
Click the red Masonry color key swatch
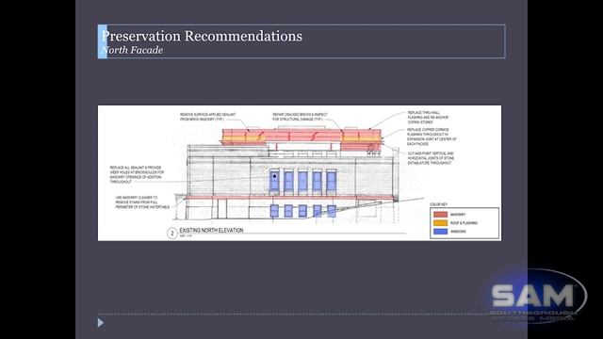[x=440, y=215]
